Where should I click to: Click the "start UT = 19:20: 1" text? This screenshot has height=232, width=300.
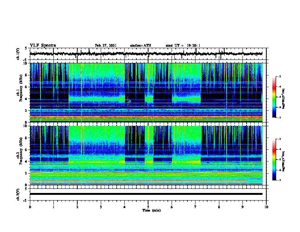[x=183, y=45]
